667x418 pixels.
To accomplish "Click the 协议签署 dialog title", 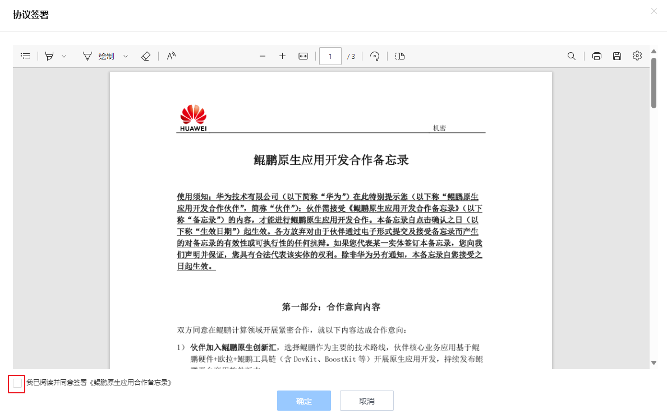I will (31, 15).
